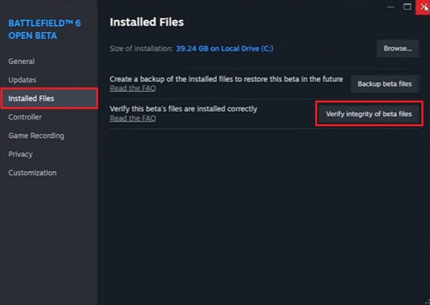This screenshot has width=430, height=305.
Task: Click Verify integrity of beta files
Action: pos(369,114)
